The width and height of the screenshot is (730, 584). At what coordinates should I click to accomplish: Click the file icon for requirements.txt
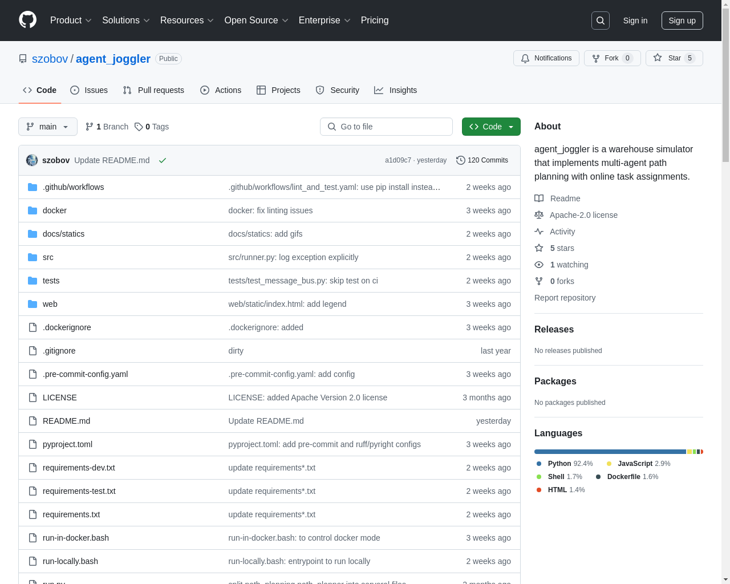click(x=33, y=514)
